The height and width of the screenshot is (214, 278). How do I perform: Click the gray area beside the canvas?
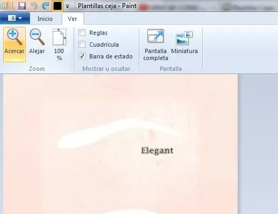click(x=258, y=143)
